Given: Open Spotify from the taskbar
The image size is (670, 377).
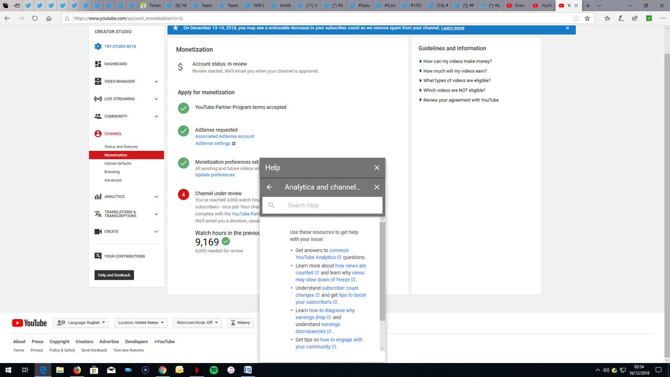Looking at the screenshot, I should 214,370.
